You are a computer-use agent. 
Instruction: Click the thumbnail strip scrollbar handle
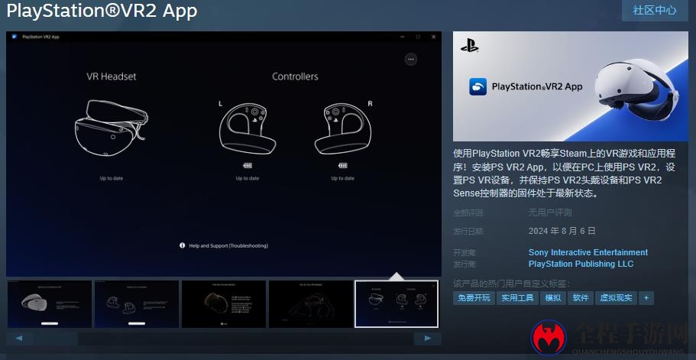point(56,339)
